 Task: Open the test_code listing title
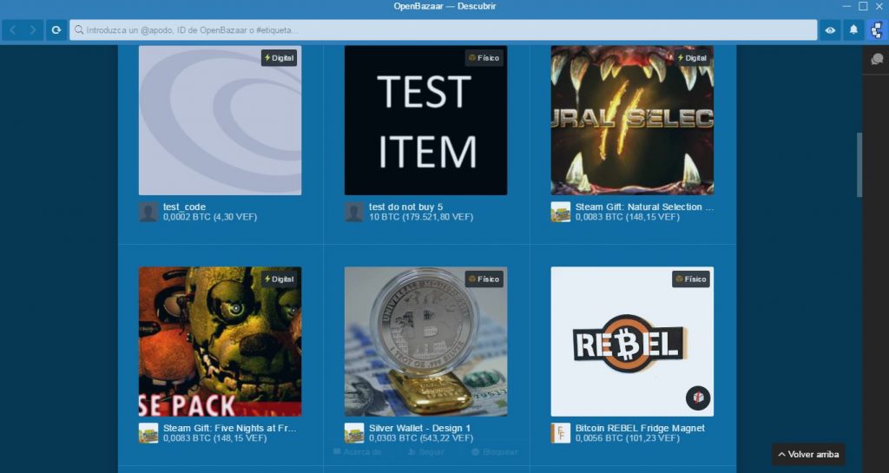coord(184,207)
